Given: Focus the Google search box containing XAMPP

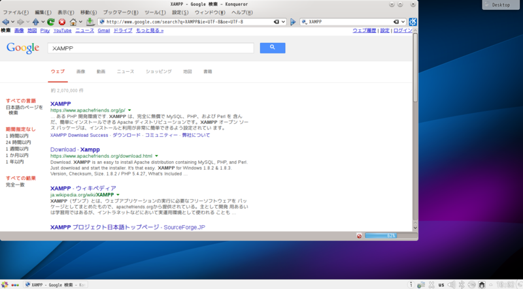Looking at the screenshot, I should click(151, 48).
